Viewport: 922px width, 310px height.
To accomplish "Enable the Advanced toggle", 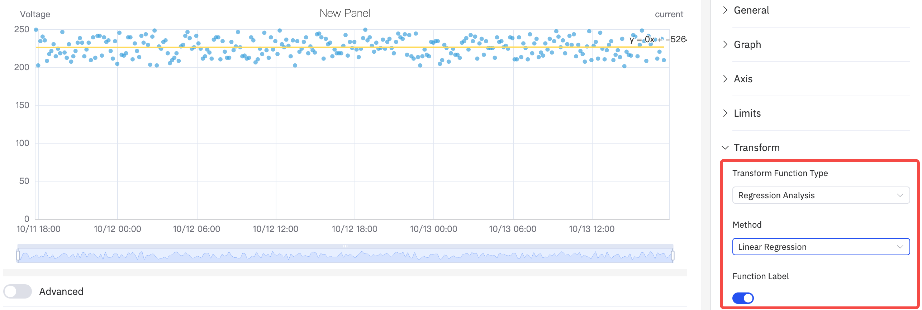I will tap(18, 291).
